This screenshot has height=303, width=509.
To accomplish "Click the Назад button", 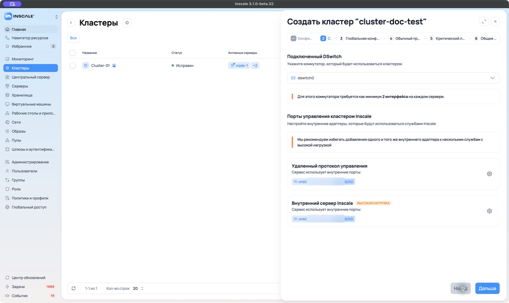I will point(461,288).
